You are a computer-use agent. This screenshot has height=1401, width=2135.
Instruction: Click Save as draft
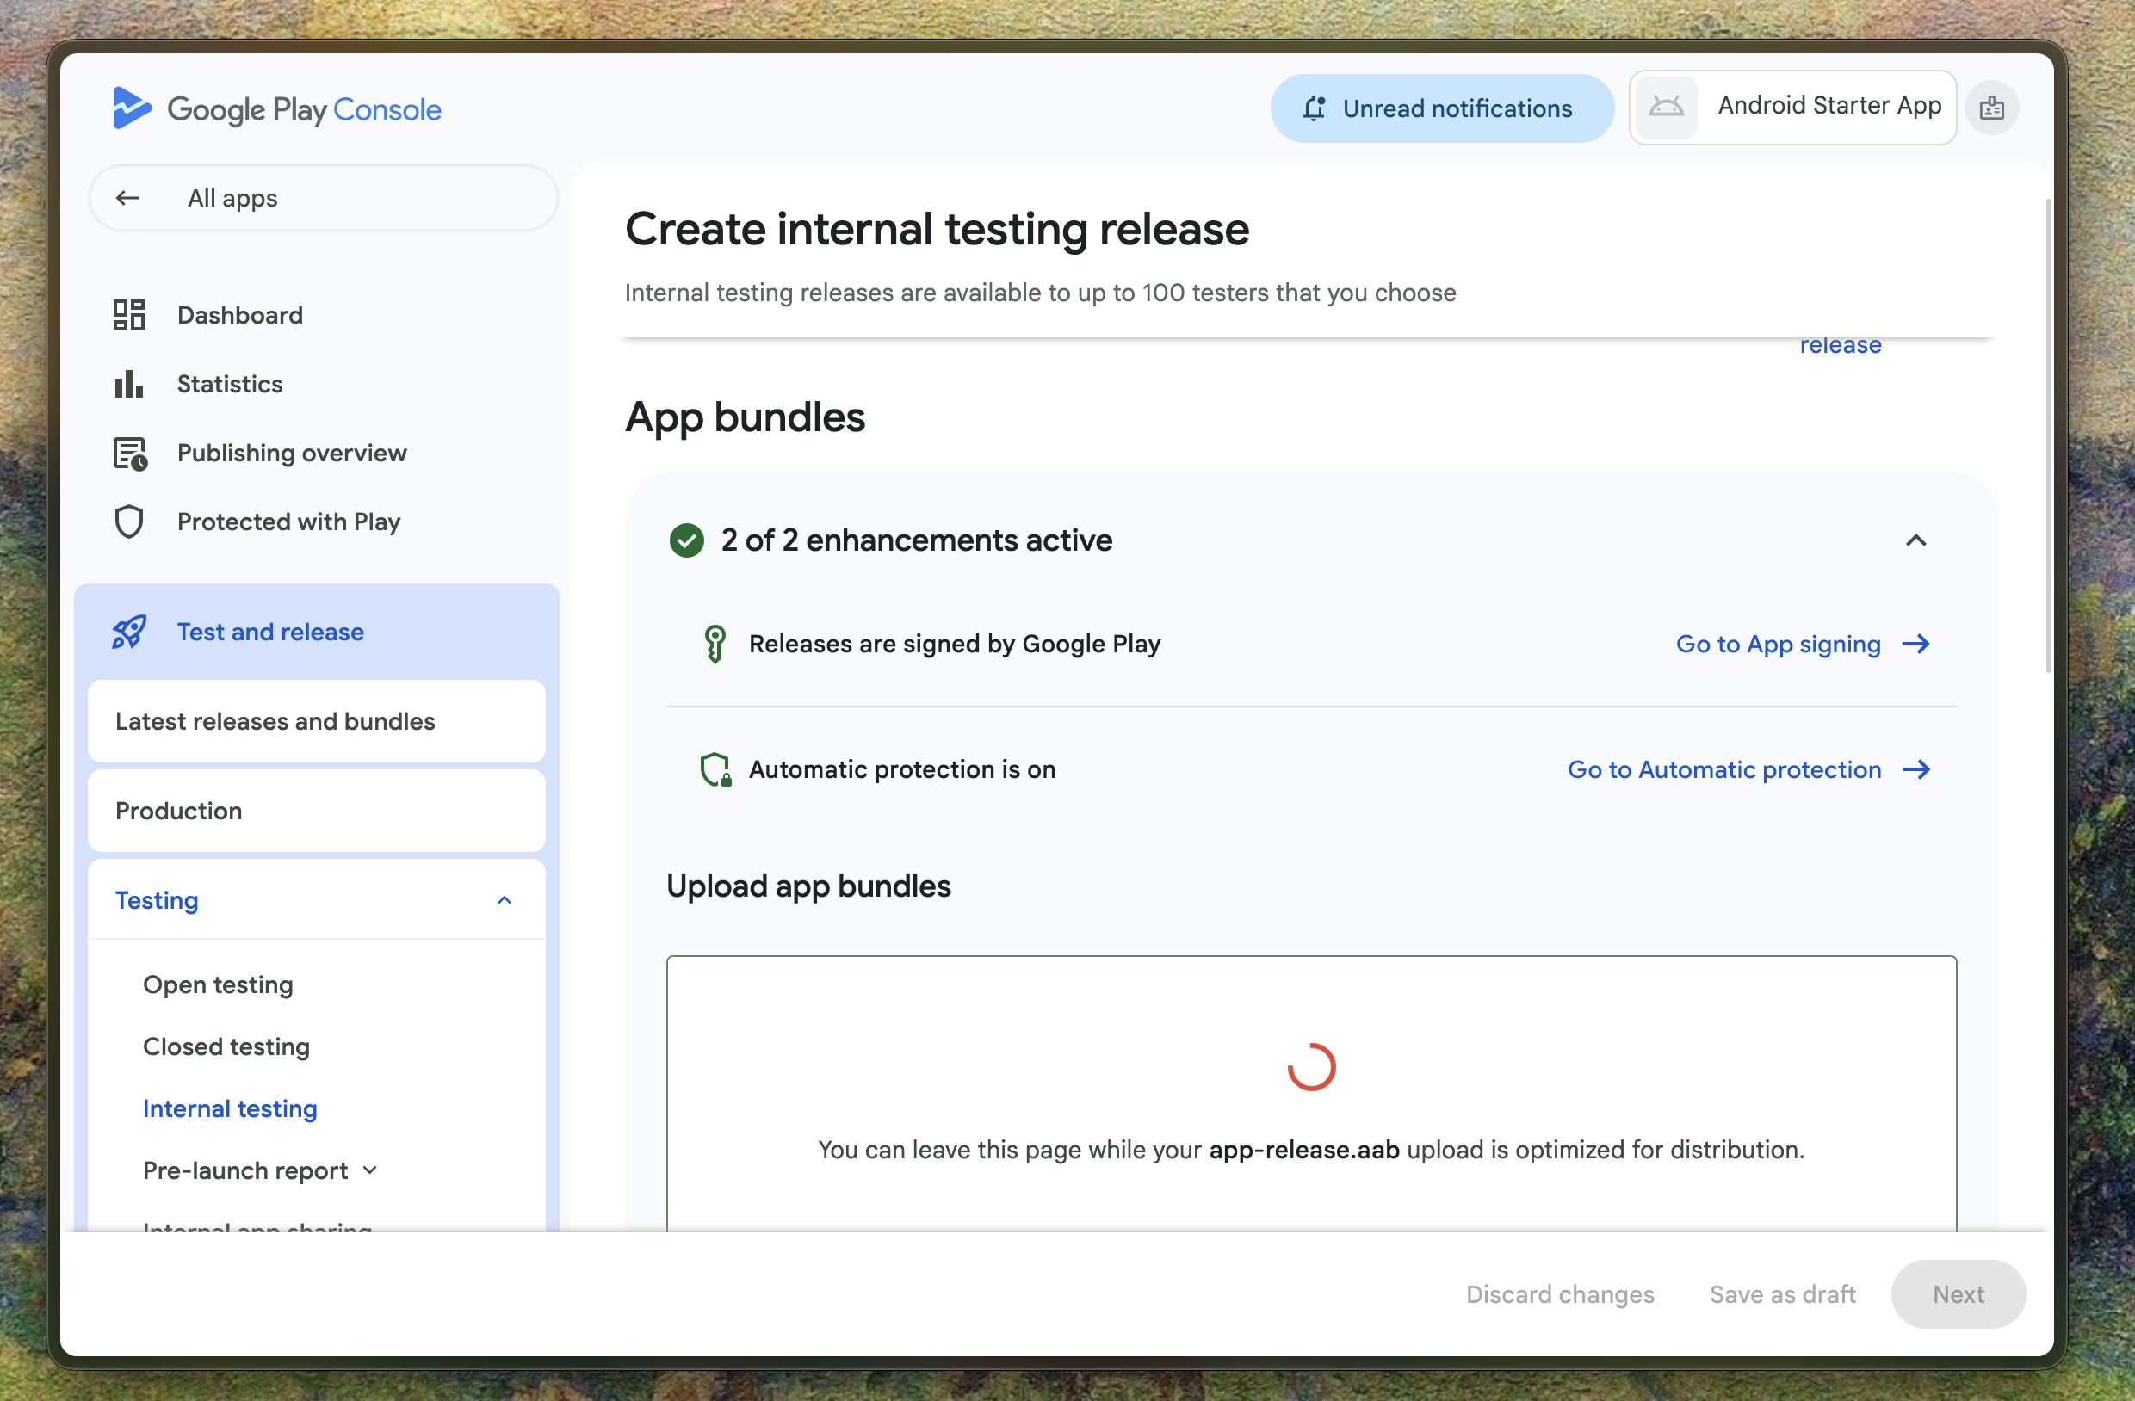tap(1782, 1293)
